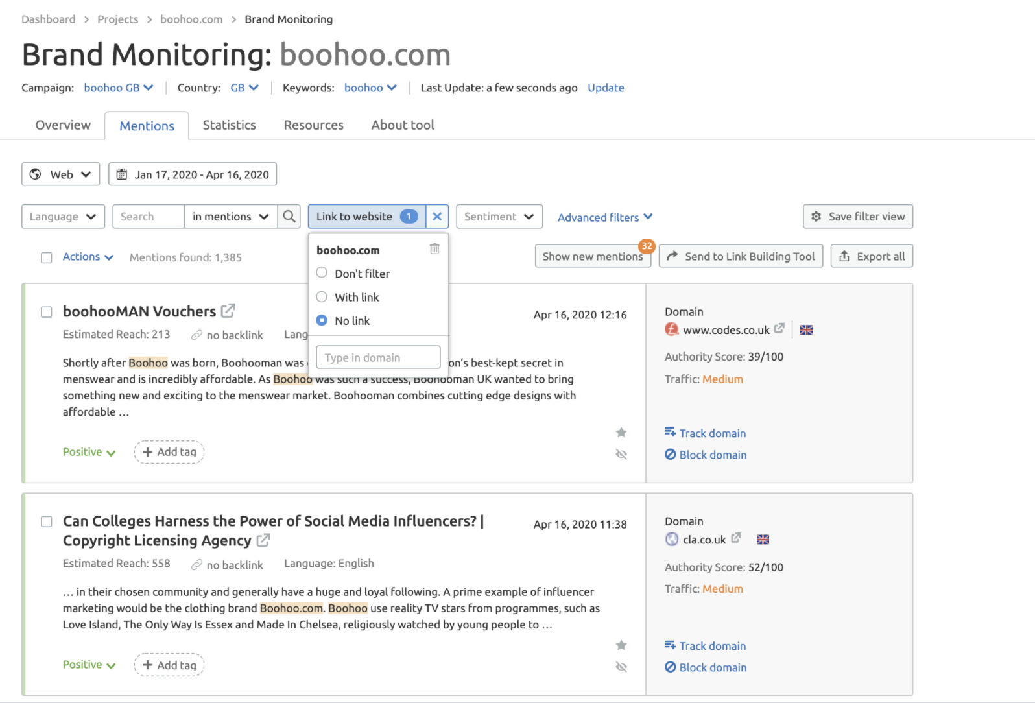
Task: Click the no backlink chain icon for Can Colleges
Action: pos(196,566)
